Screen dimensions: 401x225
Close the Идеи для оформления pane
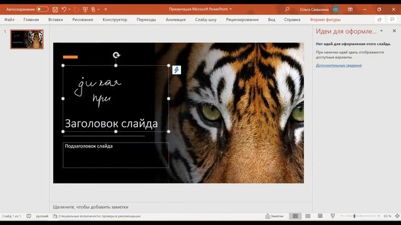coord(394,31)
